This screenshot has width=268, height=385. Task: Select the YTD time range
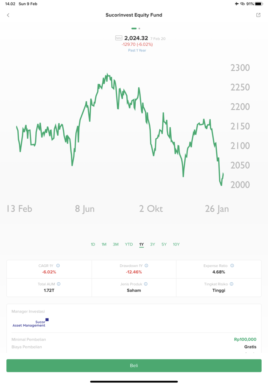129,244
